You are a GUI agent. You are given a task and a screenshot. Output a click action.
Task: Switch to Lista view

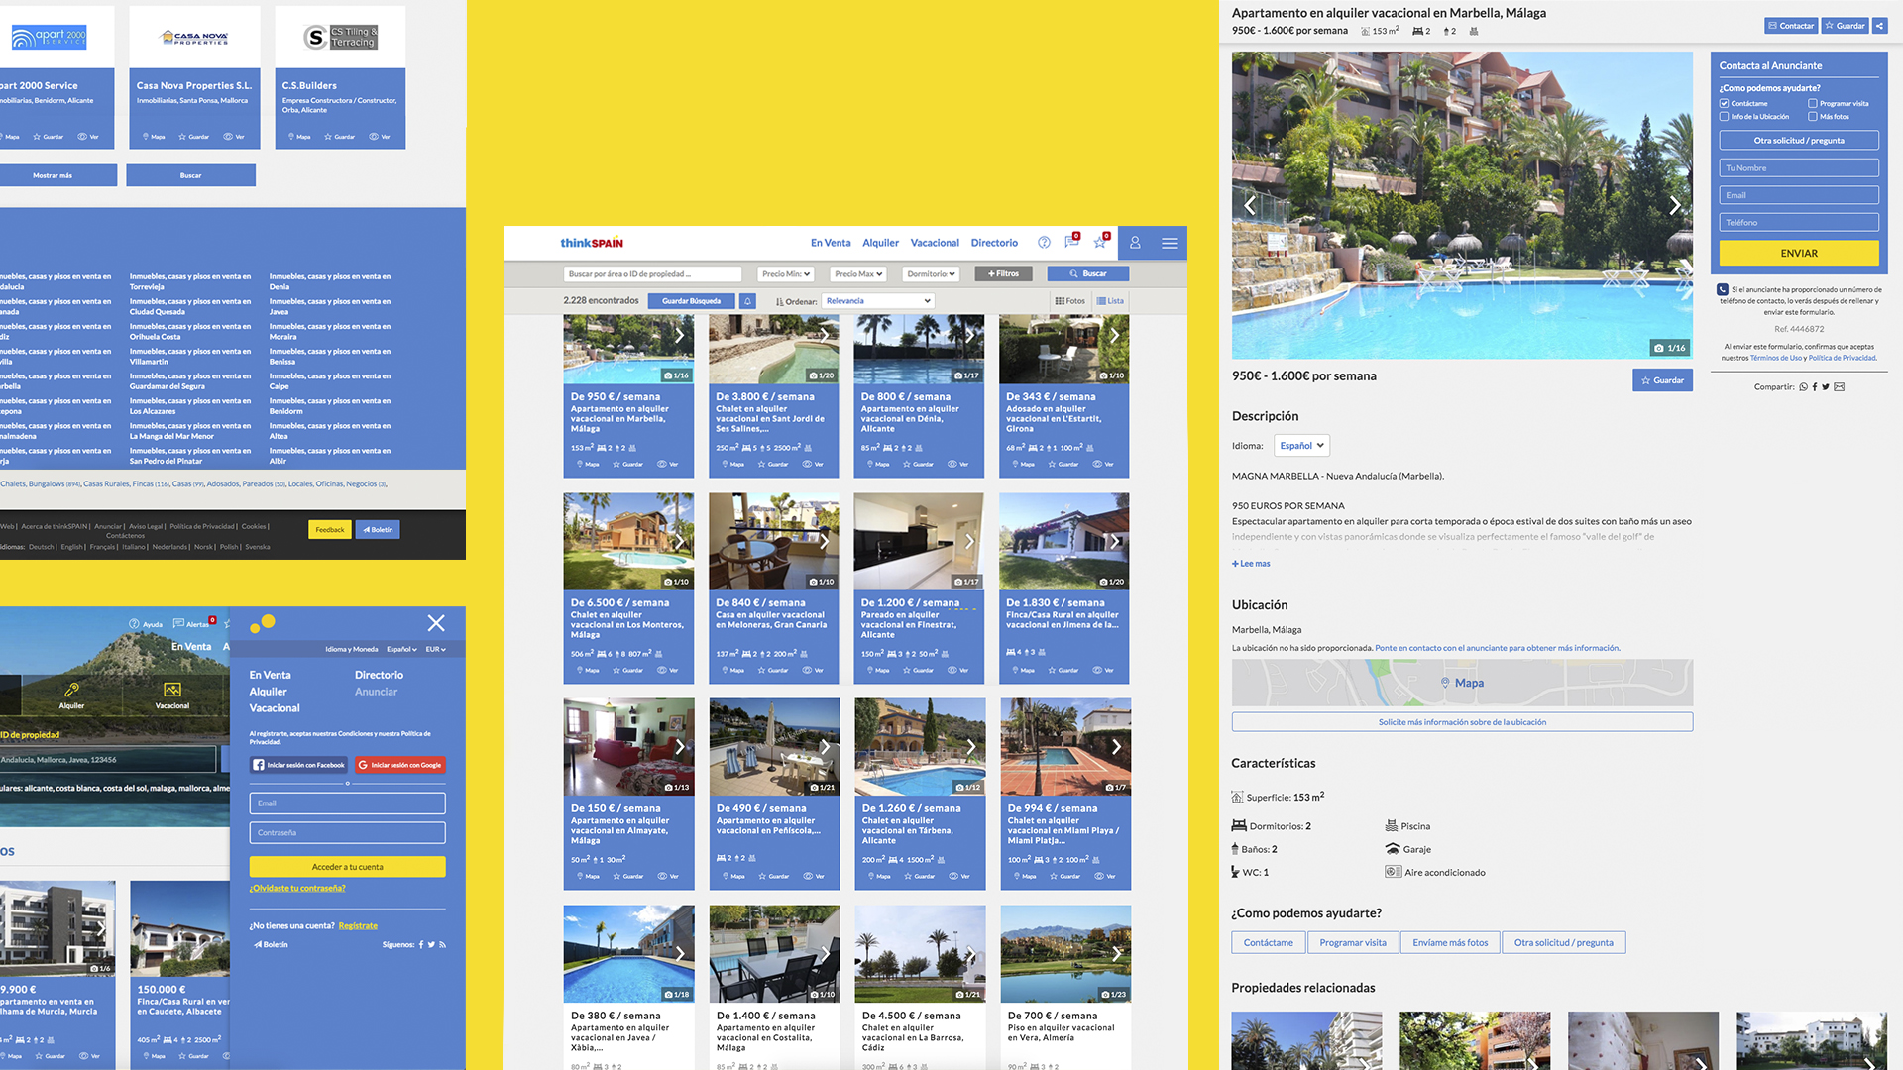click(1110, 301)
